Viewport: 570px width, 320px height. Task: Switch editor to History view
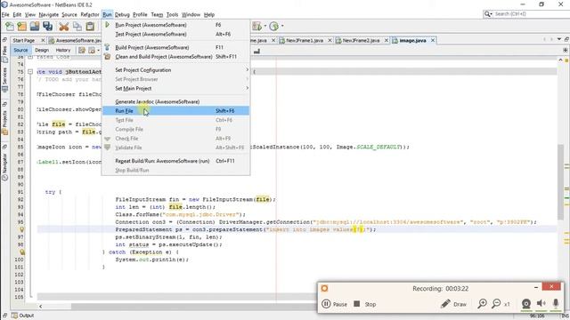[63, 50]
